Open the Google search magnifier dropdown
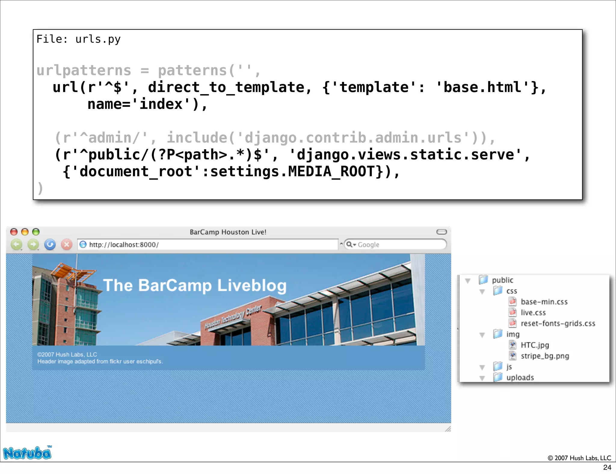This screenshot has width=616, height=474. [x=351, y=245]
